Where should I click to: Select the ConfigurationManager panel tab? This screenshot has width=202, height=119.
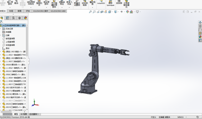point(13,18)
